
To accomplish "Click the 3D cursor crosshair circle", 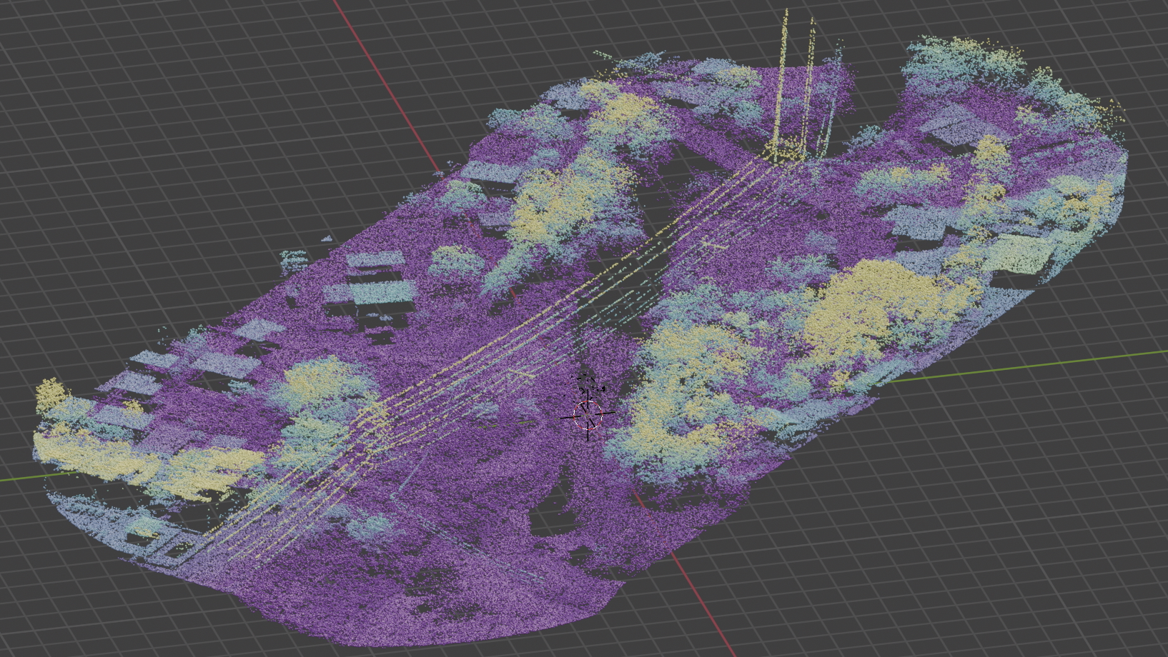I will (x=588, y=415).
